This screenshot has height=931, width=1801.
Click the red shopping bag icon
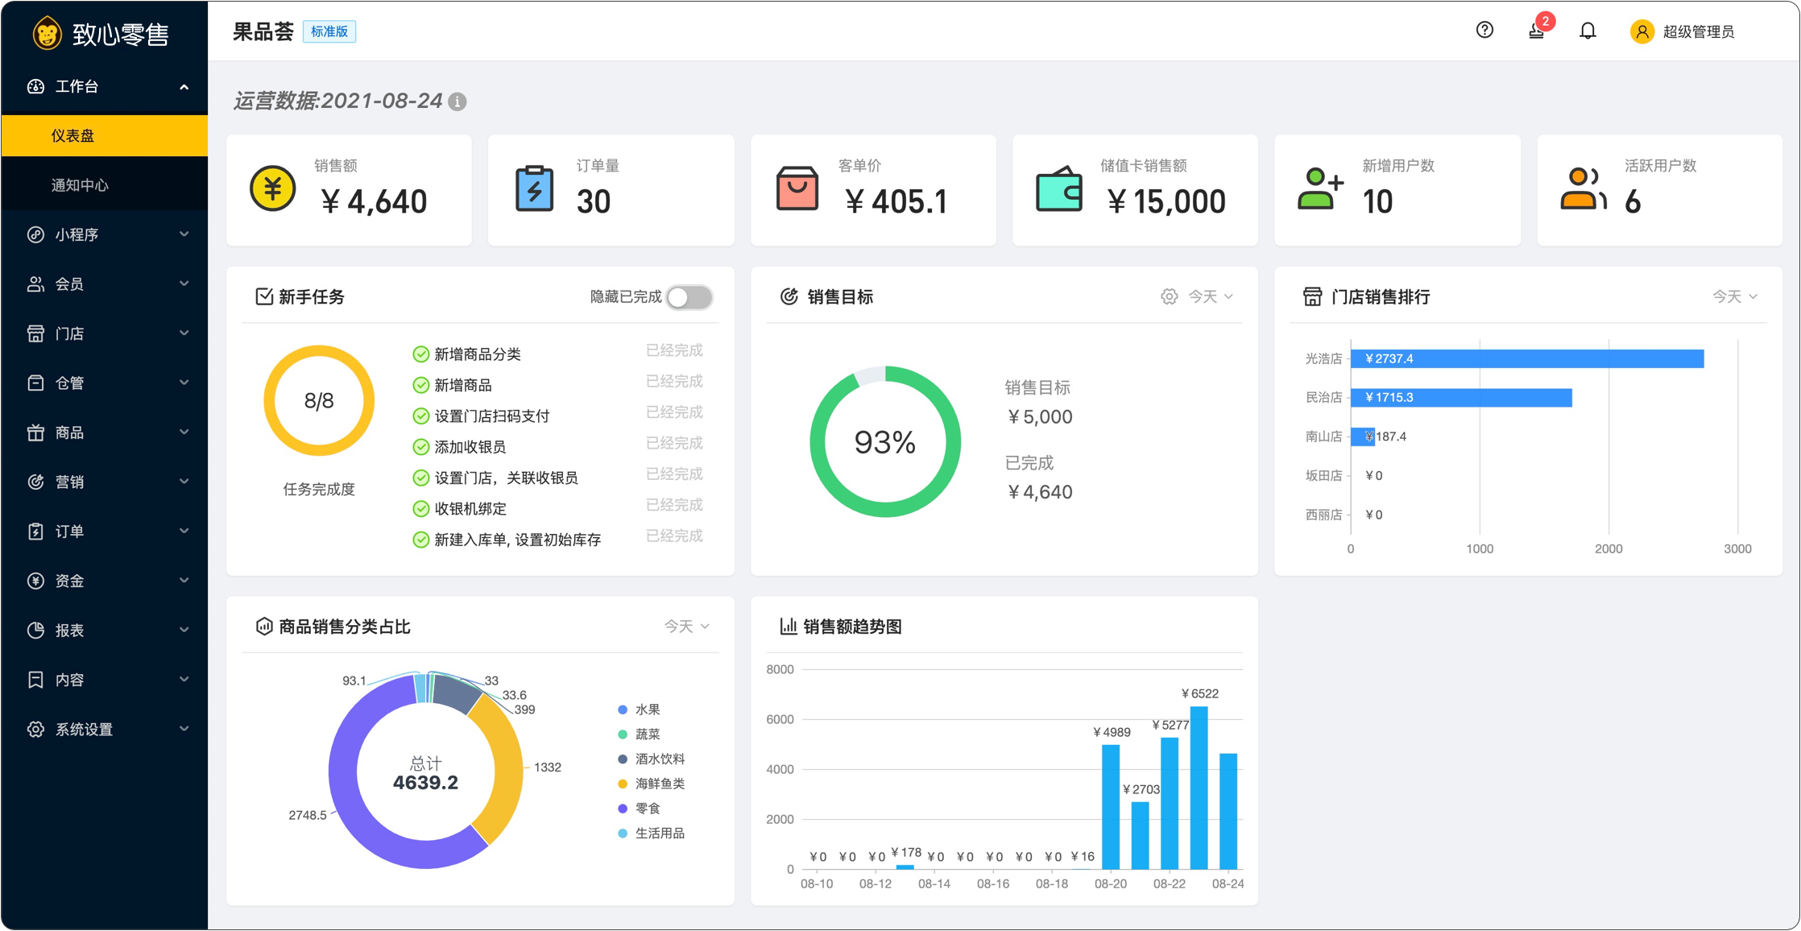tap(797, 188)
